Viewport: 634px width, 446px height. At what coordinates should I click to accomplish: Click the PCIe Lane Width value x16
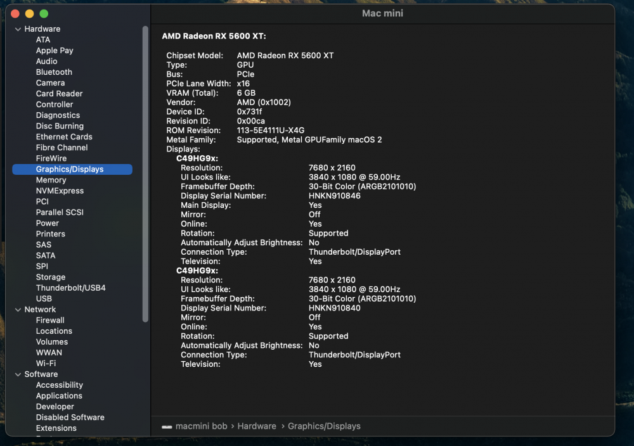click(243, 84)
